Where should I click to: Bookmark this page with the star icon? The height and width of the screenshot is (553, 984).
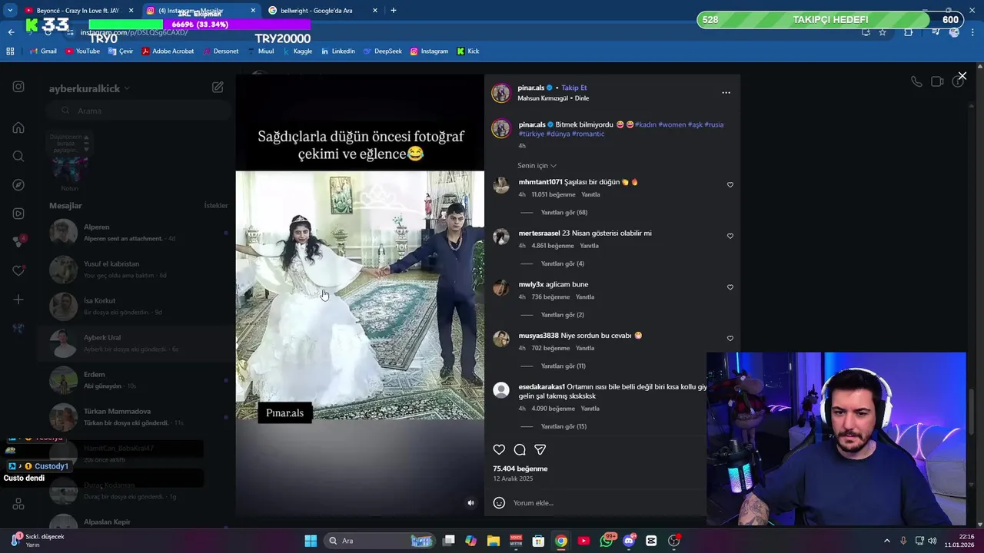[x=883, y=32]
